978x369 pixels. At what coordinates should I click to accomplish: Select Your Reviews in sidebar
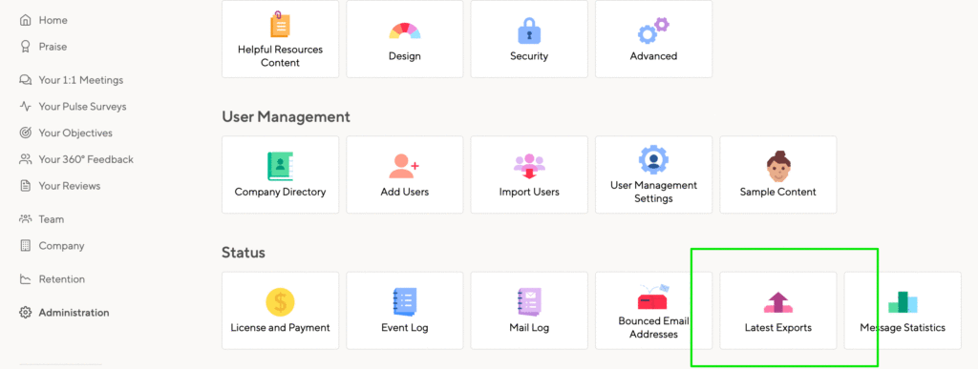point(60,186)
